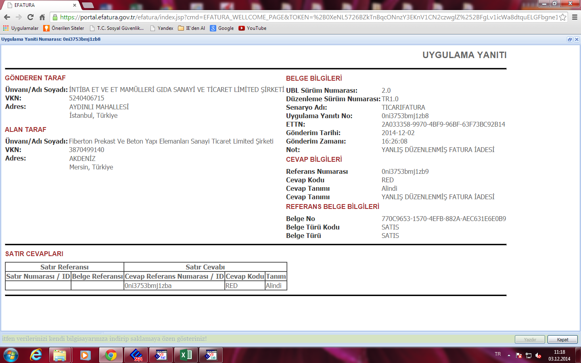Viewport: 581px width, 363px height.
Task: Click the address bar URL
Action: 307,17
